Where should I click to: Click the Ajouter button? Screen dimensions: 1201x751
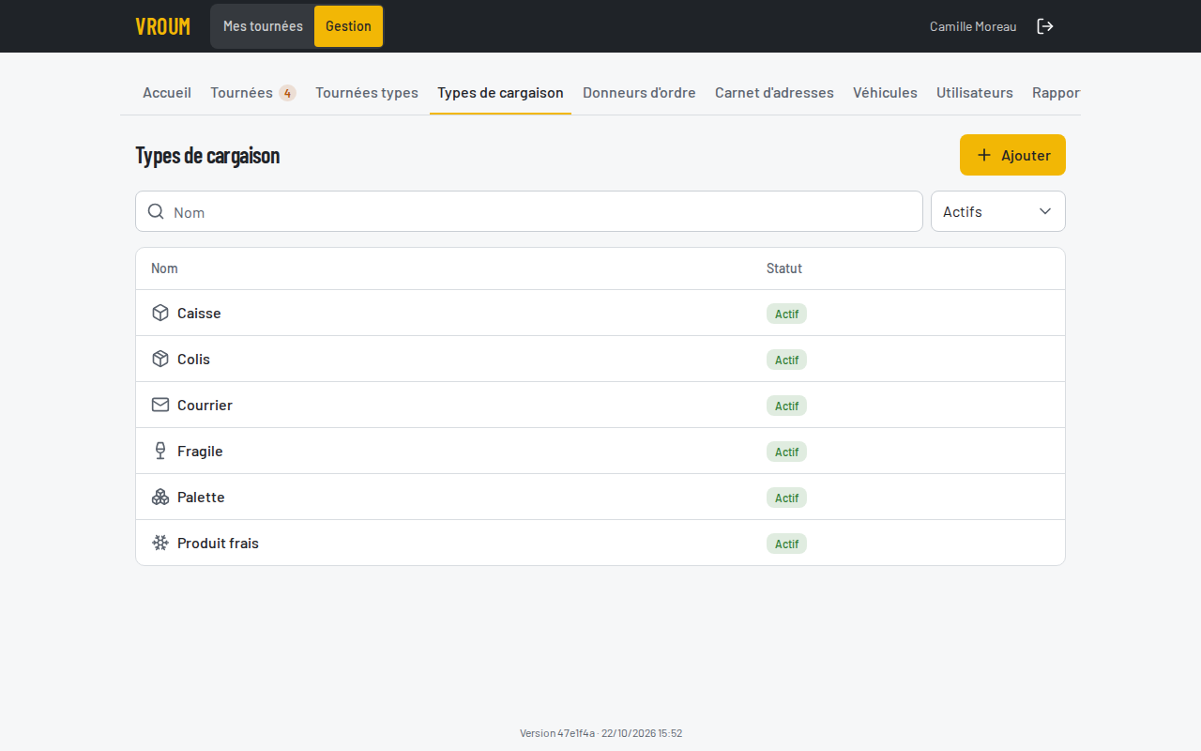[1012, 155]
